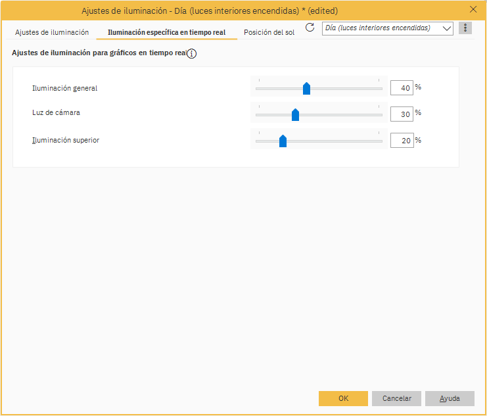The image size is (487, 416).
Task: Focus the Luz de cámara value box
Action: [x=402, y=114]
